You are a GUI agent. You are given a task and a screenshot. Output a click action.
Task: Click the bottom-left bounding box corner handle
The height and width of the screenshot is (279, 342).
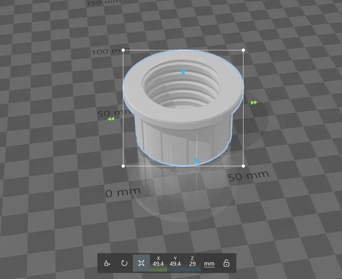pyautogui.click(x=123, y=166)
